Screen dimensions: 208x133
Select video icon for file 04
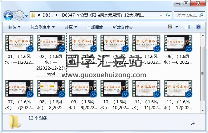(115, 43)
